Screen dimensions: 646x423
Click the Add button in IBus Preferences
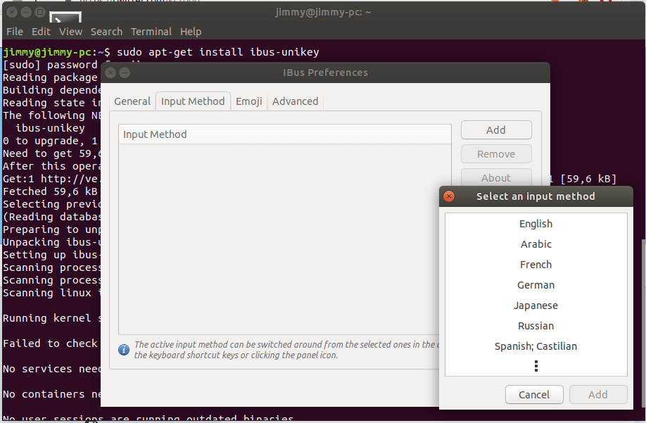pyautogui.click(x=496, y=130)
